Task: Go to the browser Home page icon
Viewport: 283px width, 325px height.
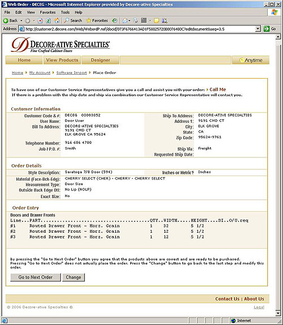Action: click(57, 20)
